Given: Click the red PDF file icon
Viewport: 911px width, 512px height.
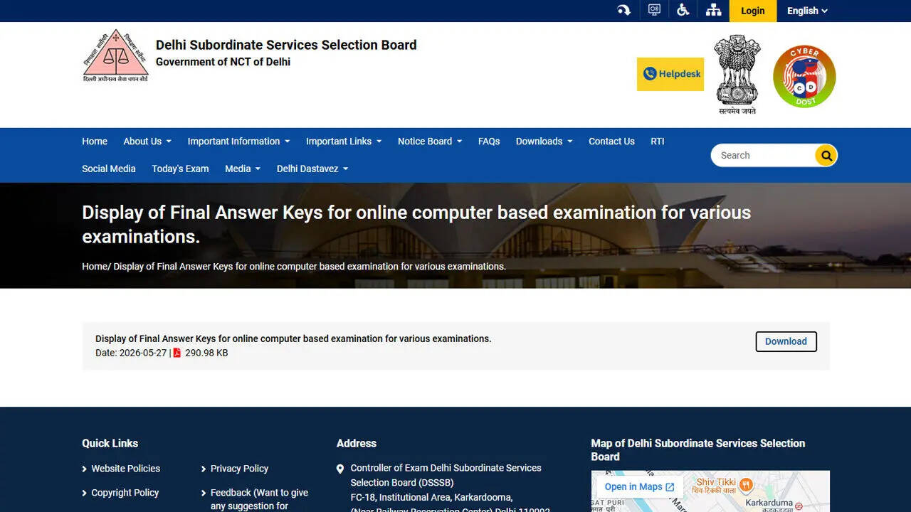Looking at the screenshot, I should [x=177, y=353].
